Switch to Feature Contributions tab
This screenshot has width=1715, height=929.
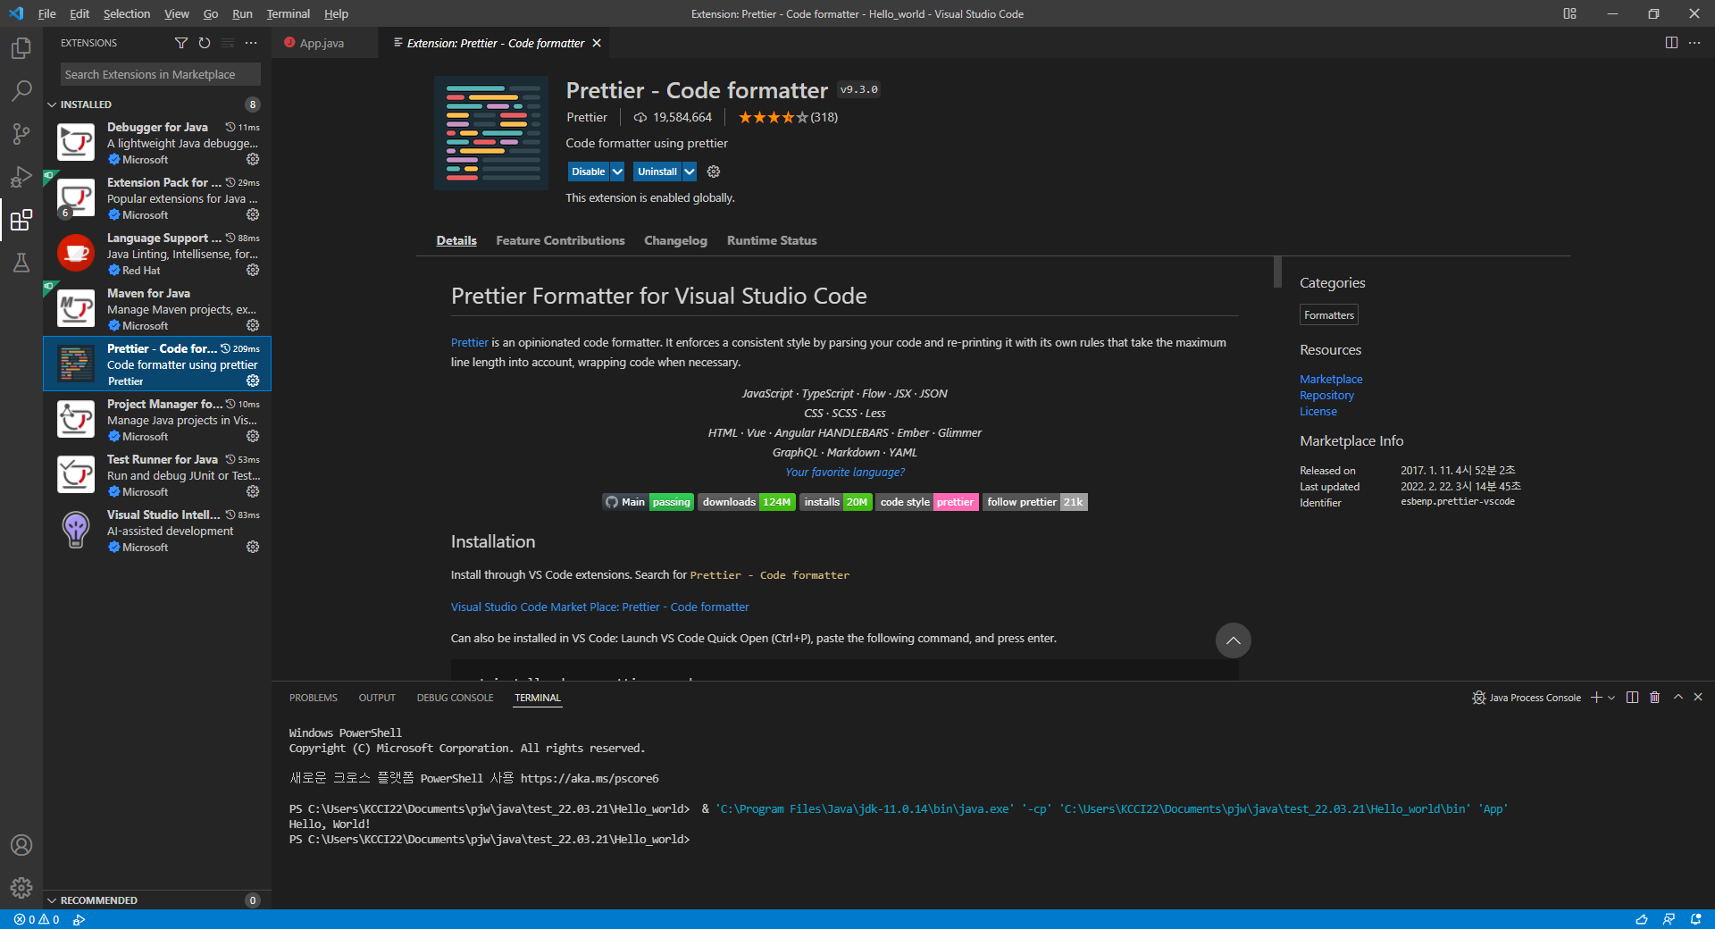[560, 240]
